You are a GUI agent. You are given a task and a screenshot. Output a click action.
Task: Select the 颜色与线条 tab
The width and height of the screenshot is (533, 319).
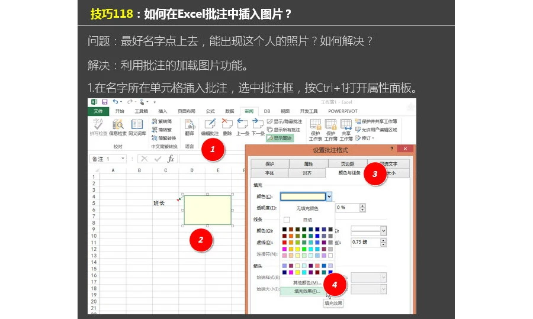pyautogui.click(x=349, y=173)
